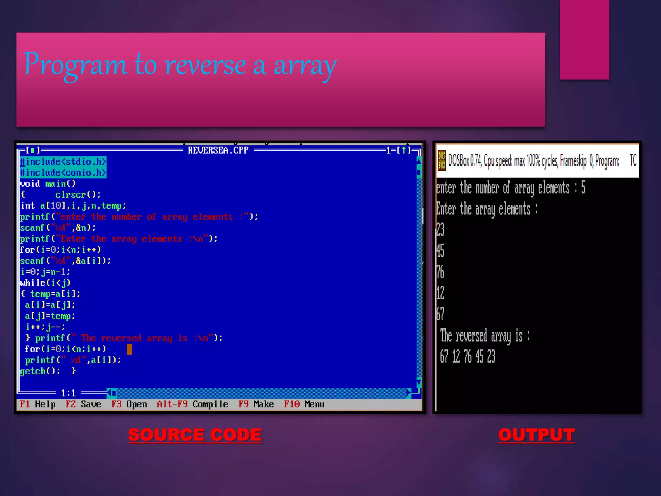
Task: Click the DOSBox icon in output window title
Action: pyautogui.click(x=442, y=160)
